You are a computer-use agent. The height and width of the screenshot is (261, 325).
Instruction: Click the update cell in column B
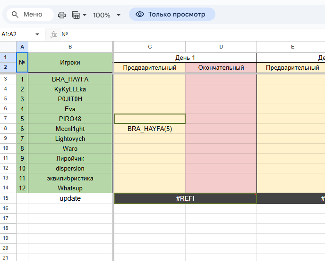(70, 198)
